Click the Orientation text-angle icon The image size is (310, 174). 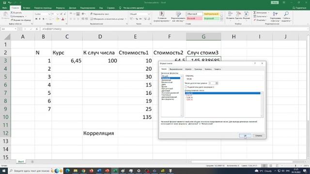(x=83, y=14)
